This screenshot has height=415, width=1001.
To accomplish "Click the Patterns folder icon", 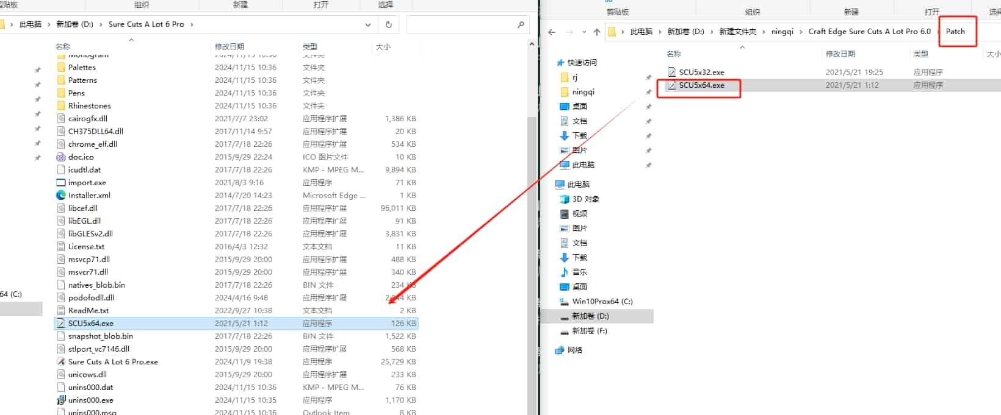I will coord(61,80).
